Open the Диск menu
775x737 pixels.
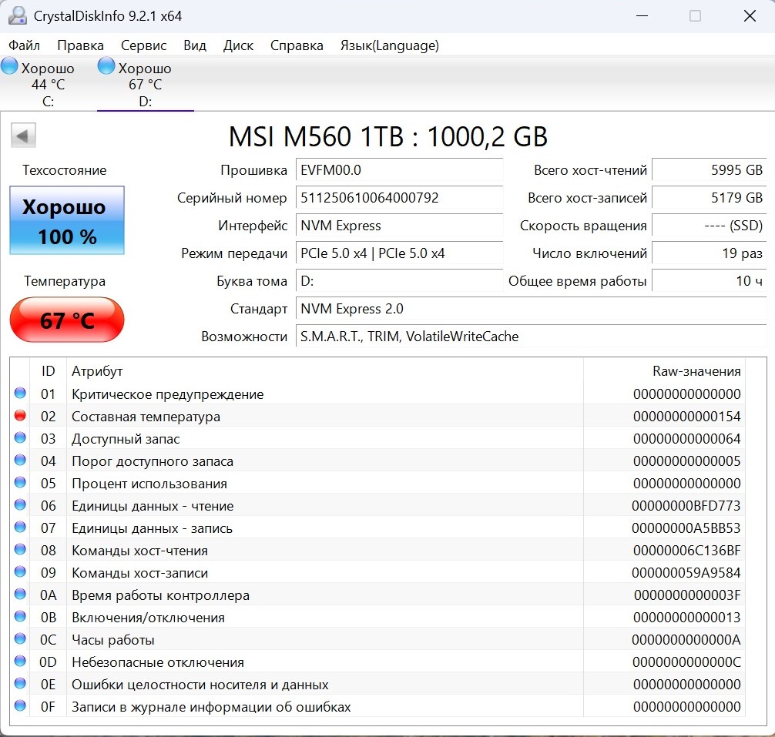pos(238,45)
